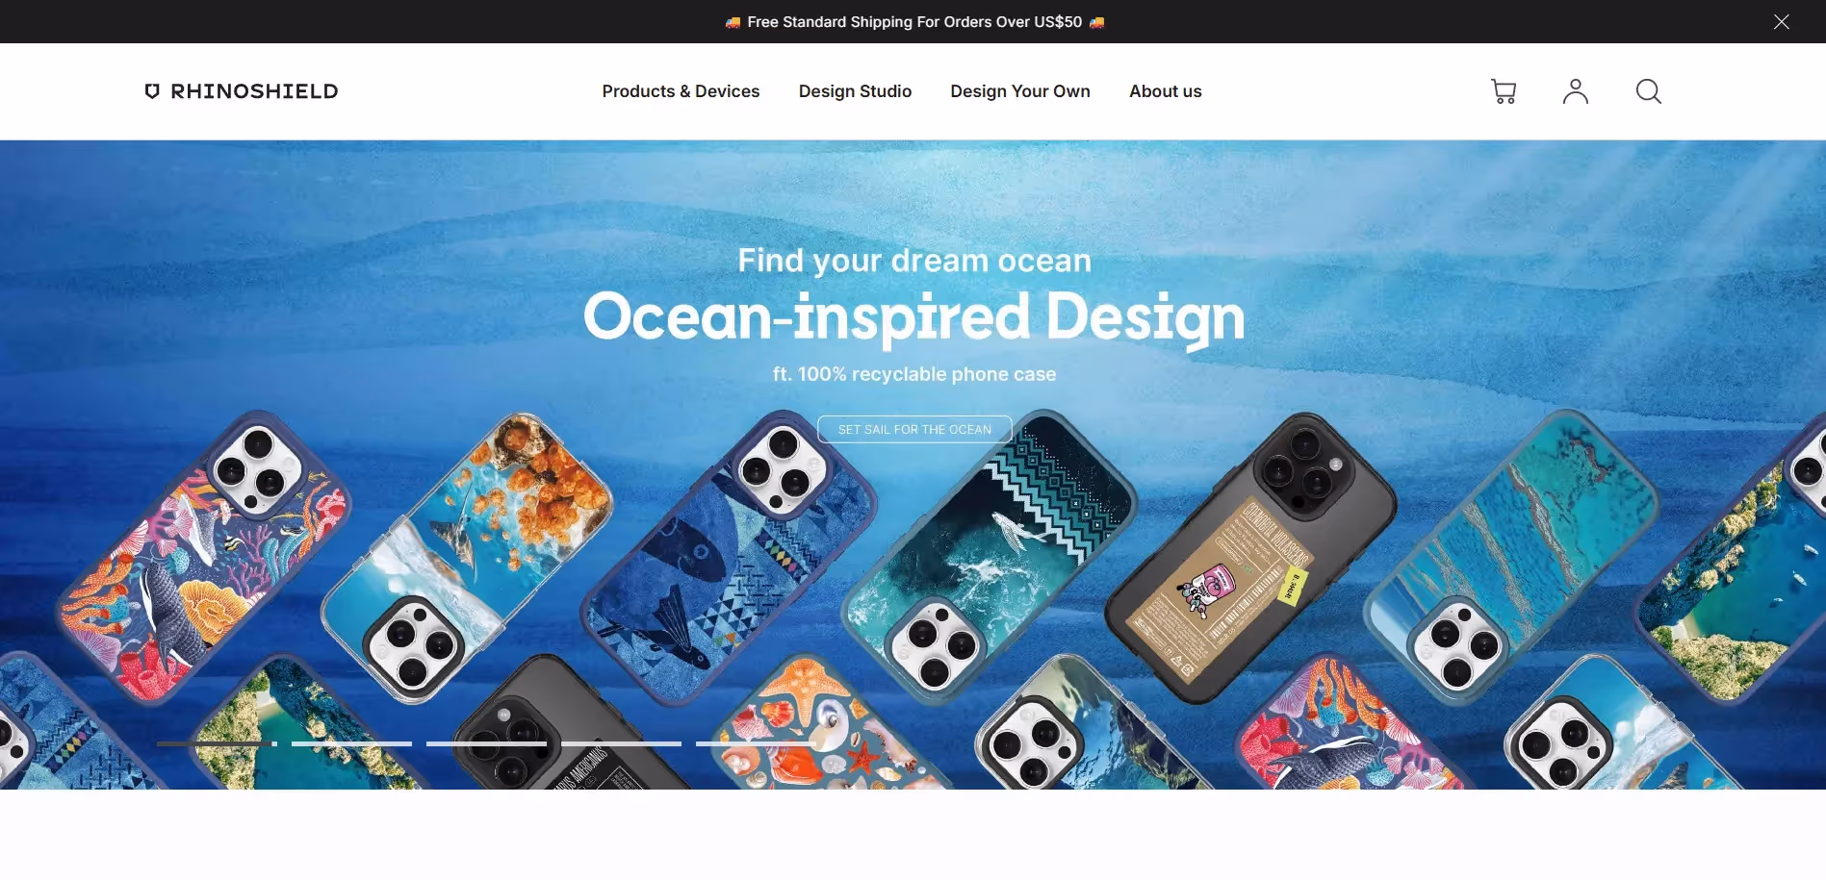Jump to the fifth carousel slide indicator

pyautogui.click(x=756, y=743)
